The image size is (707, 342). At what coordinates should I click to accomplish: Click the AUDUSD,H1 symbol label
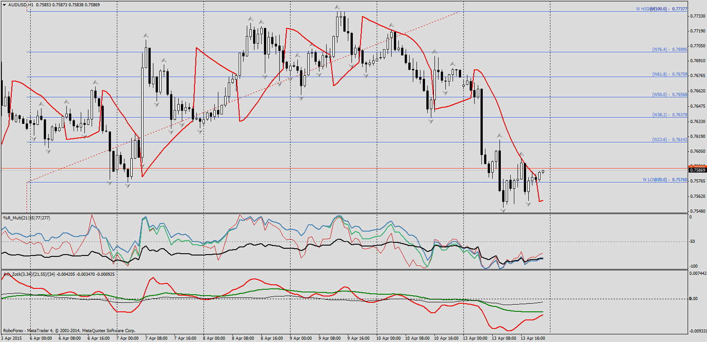21,5
